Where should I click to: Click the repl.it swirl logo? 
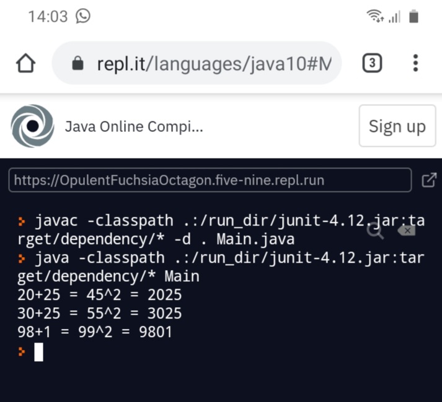(32, 126)
